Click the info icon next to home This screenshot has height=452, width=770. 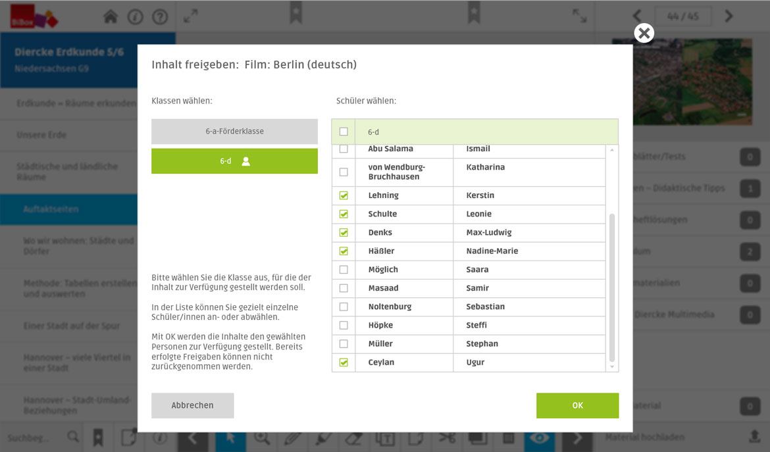[x=136, y=16]
